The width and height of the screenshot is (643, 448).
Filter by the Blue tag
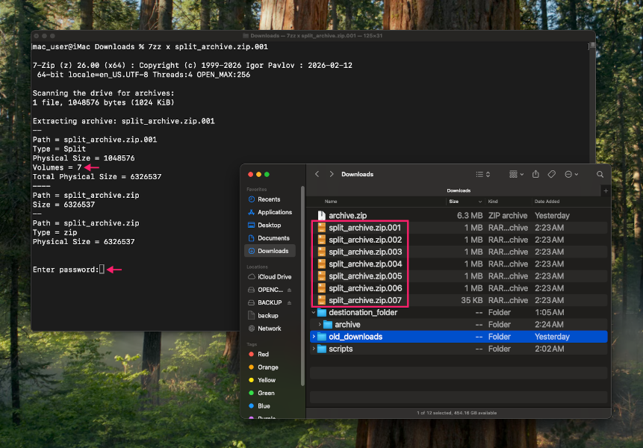pos(264,405)
